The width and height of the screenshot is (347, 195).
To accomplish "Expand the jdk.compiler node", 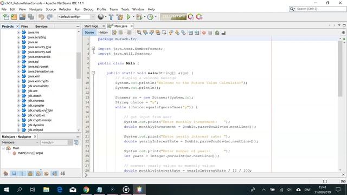I will coord(18,106).
